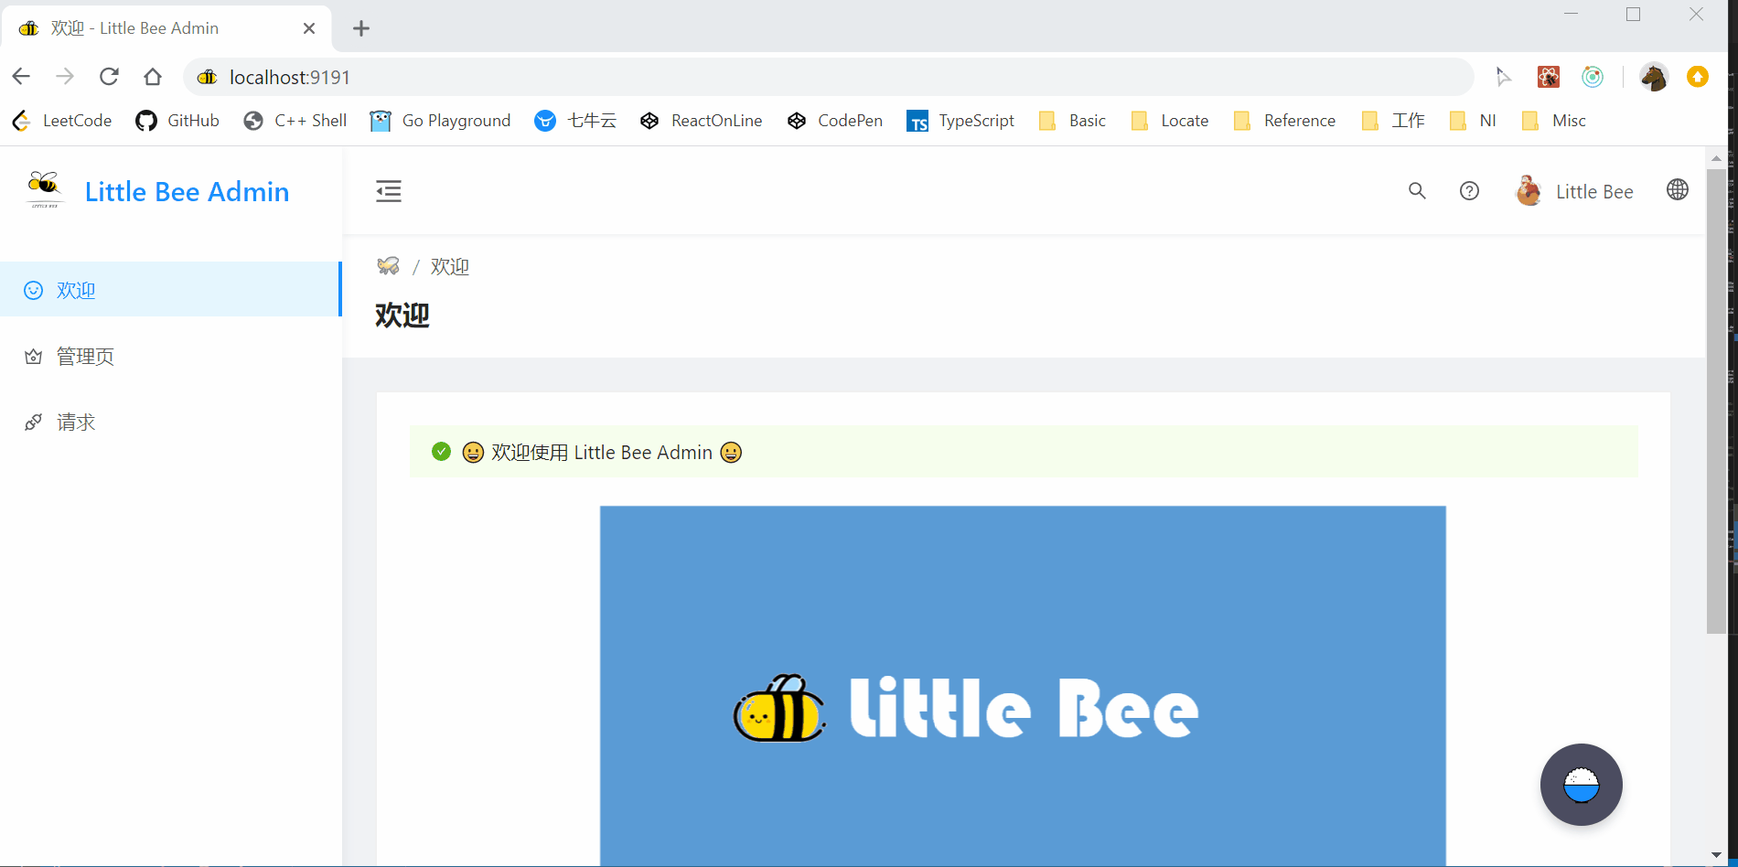
Task: Open search via the magnifier icon
Action: pos(1417,191)
